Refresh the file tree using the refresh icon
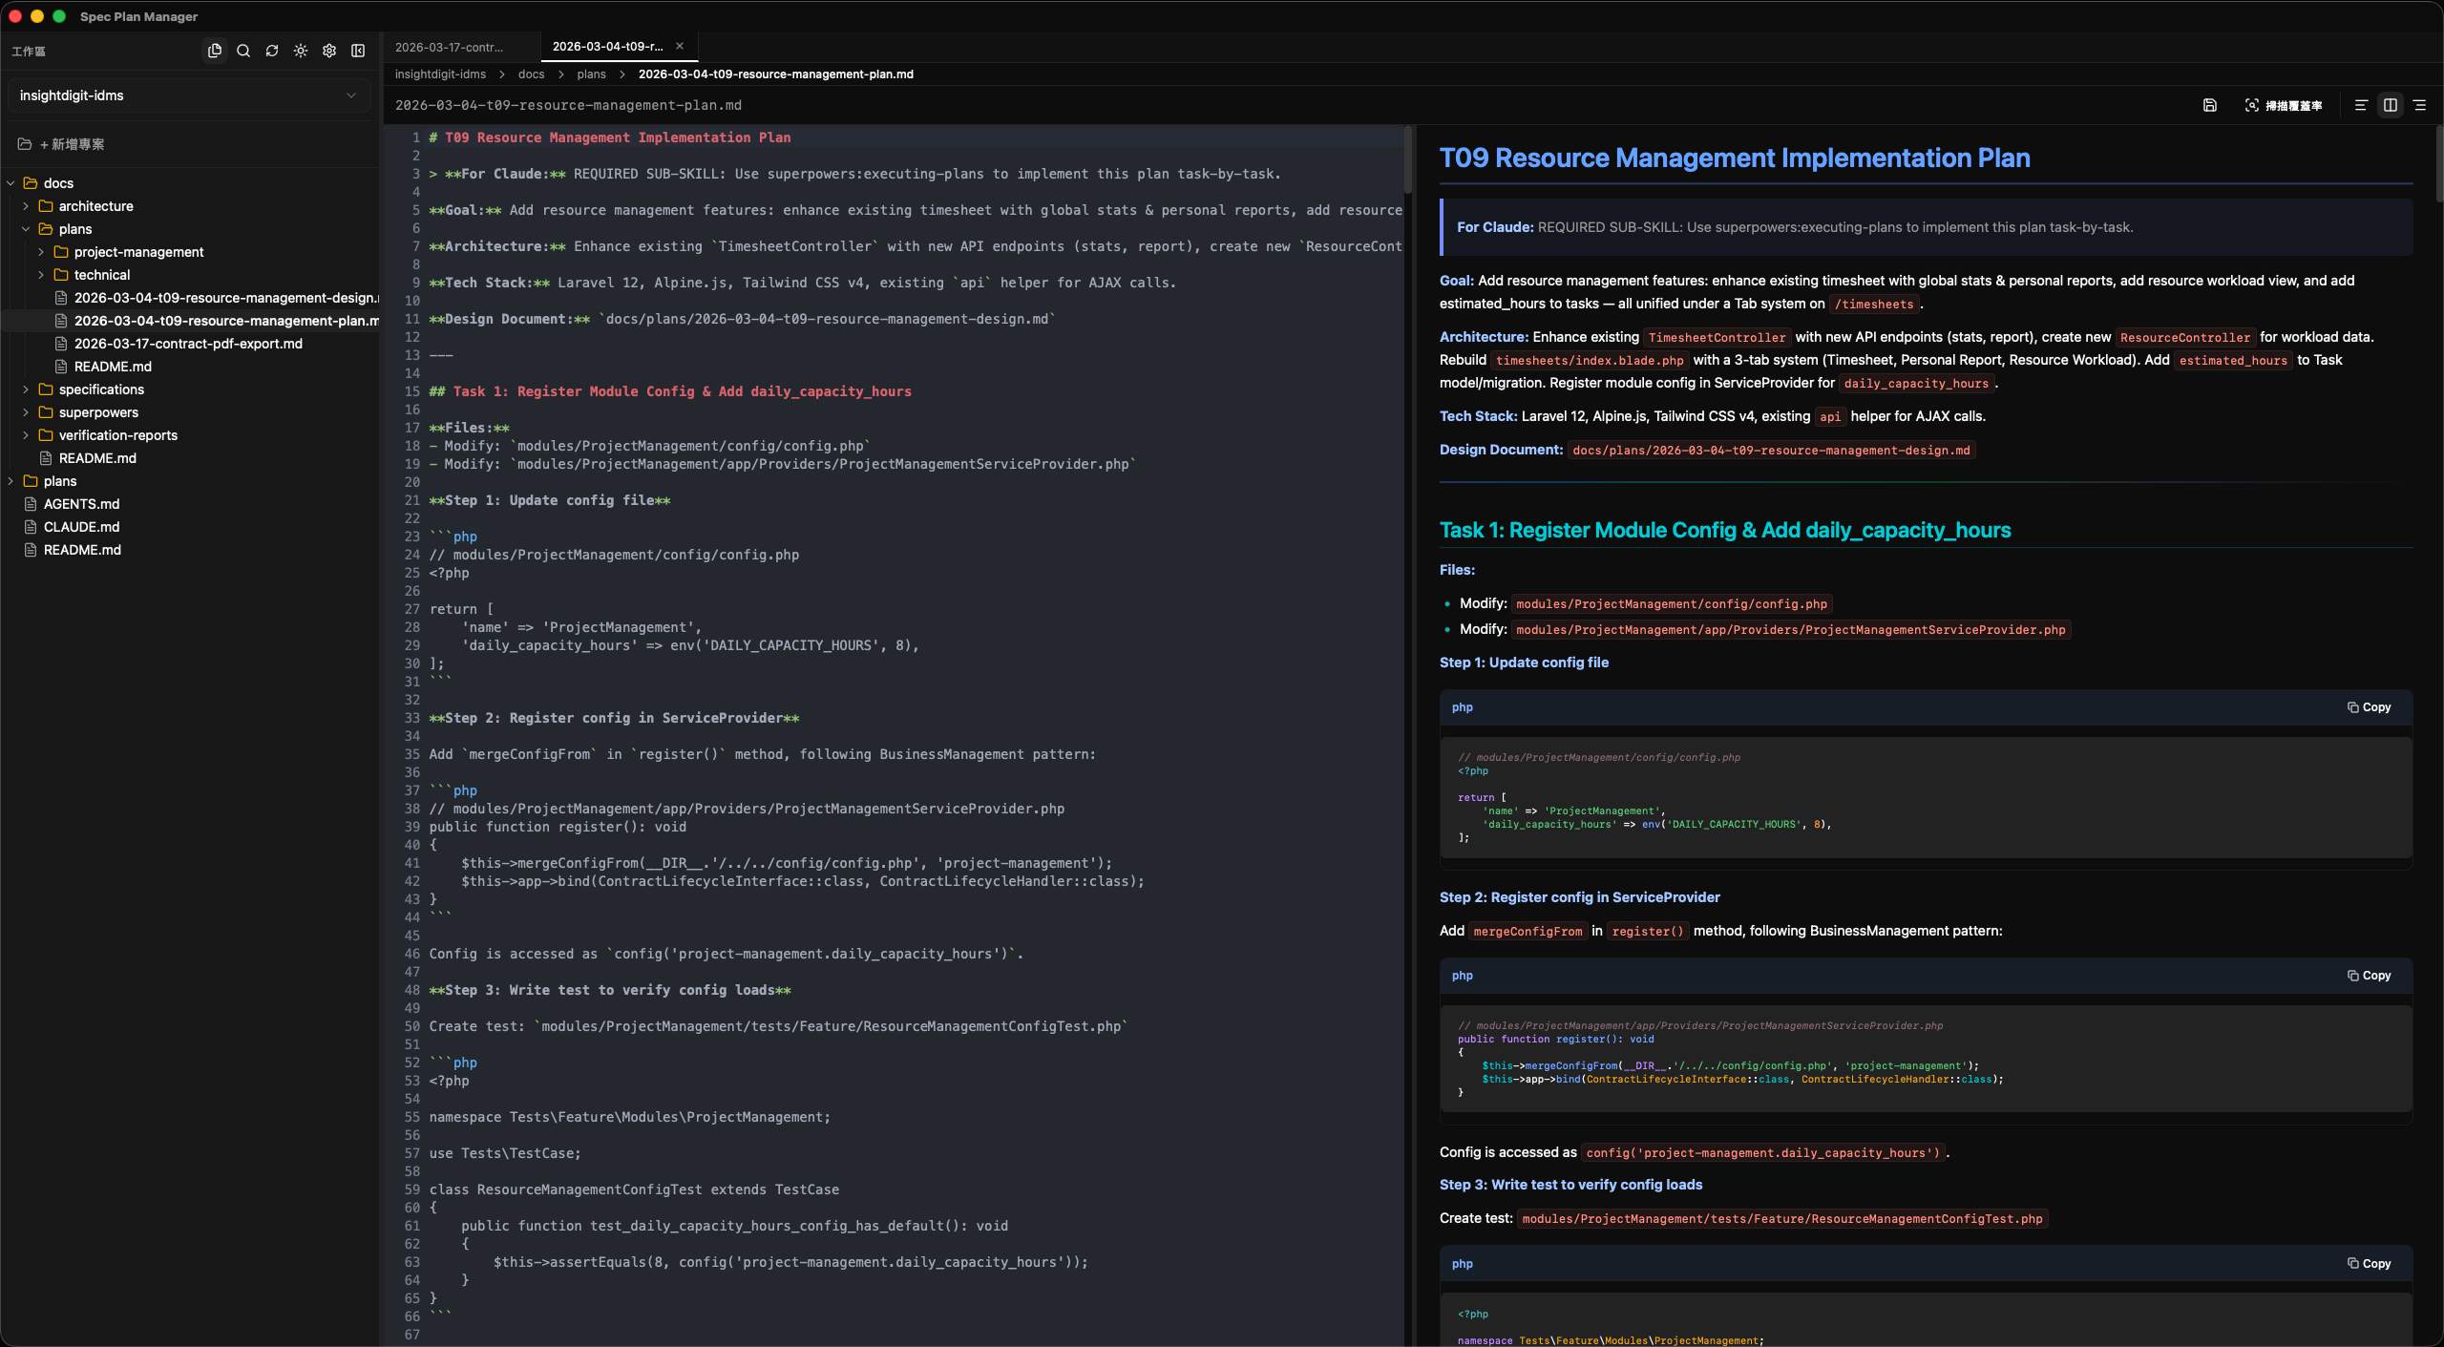Viewport: 2444px width, 1347px height. pos(272,51)
